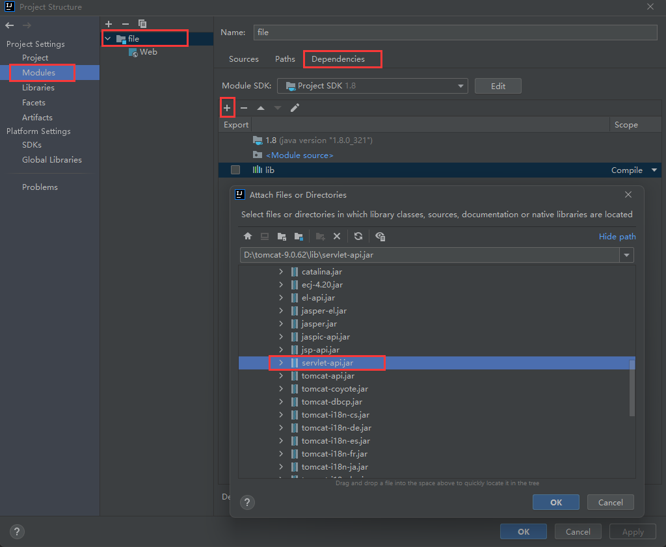This screenshot has width=666, height=547.
Task: Go to desktop directory icon
Action: (x=265, y=236)
